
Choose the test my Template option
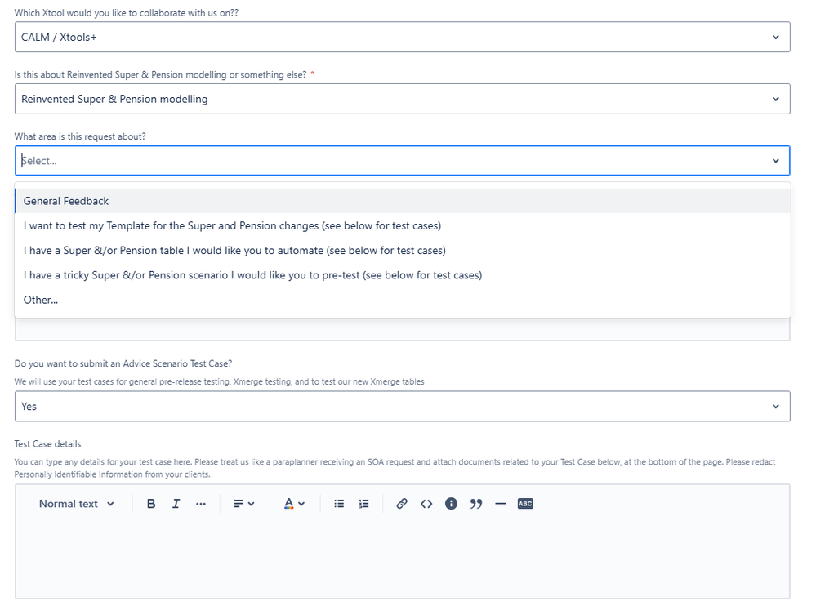(x=402, y=226)
